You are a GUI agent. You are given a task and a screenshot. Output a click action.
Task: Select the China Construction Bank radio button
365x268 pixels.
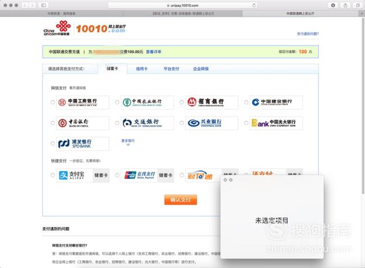pos(246,102)
